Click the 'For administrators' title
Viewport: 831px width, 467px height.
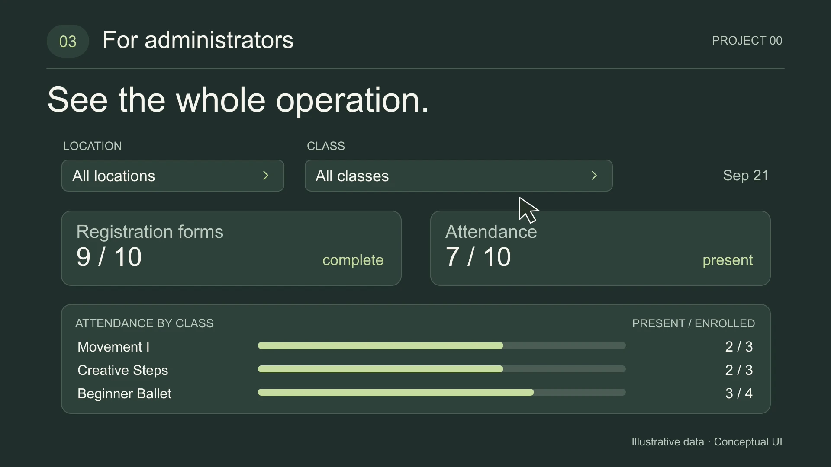[x=198, y=40]
